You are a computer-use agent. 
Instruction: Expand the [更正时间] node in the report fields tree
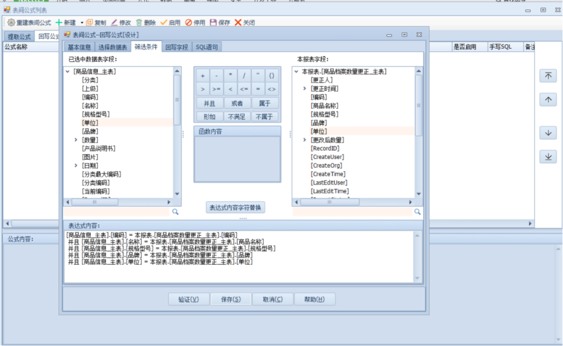pos(305,89)
